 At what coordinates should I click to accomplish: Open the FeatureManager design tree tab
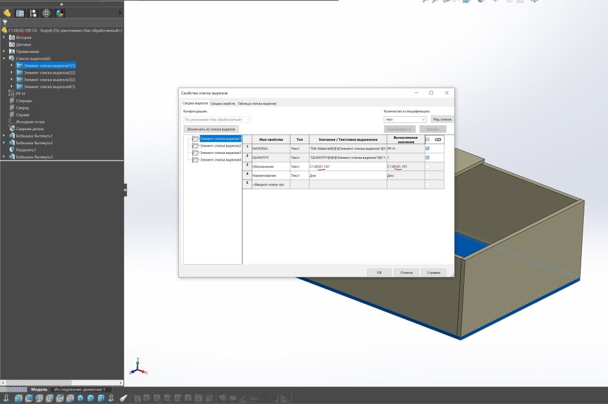pyautogui.click(x=7, y=13)
